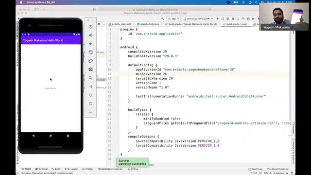311x175 pixels.
Task: Click the minSdkVersion 26 line in editor
Action: click(151, 74)
